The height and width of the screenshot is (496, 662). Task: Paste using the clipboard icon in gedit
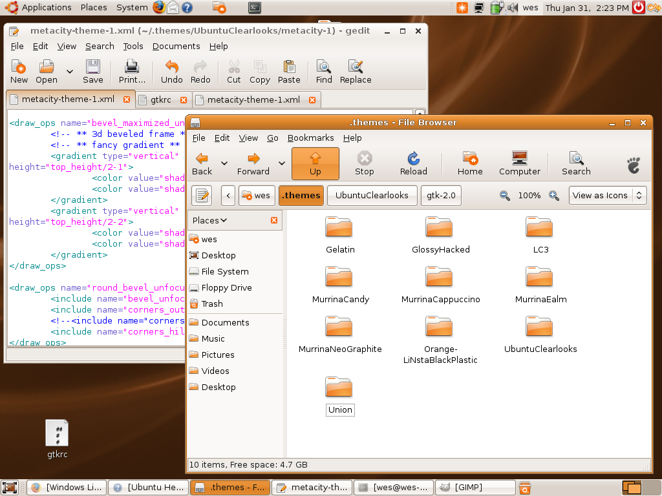tap(289, 72)
